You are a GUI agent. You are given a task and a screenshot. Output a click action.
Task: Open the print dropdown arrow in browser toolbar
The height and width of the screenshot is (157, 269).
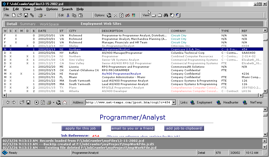[53, 103]
